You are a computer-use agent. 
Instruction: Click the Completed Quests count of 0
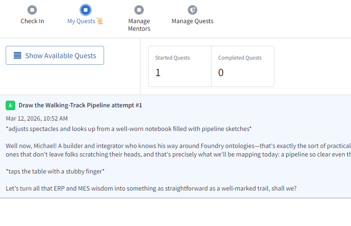pyautogui.click(x=221, y=73)
